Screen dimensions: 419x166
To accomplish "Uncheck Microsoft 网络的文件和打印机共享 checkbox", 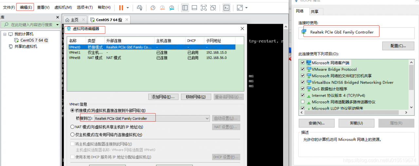I will (x=302, y=76).
